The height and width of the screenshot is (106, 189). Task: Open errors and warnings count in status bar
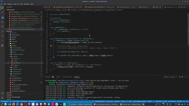pyautogui.click(x=24, y=101)
